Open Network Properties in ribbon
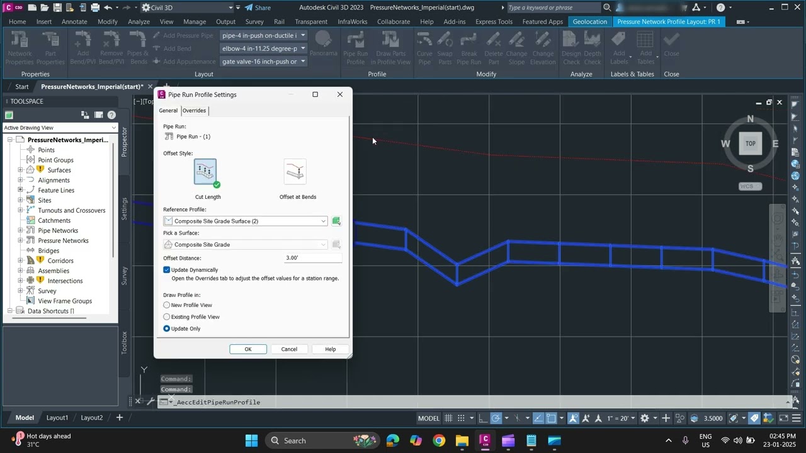Image resolution: width=806 pixels, height=453 pixels. tap(20, 47)
